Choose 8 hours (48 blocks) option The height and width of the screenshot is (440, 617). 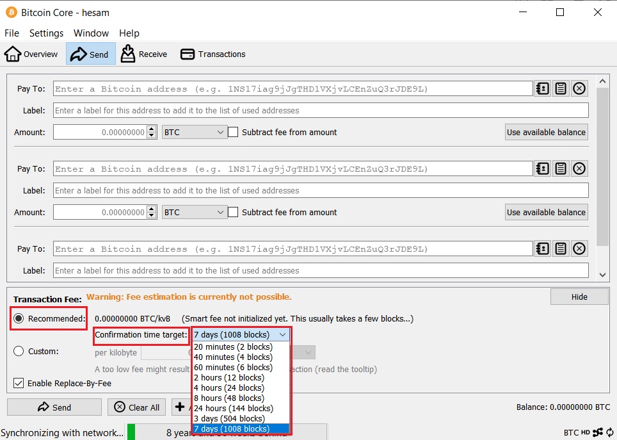[x=241, y=398]
